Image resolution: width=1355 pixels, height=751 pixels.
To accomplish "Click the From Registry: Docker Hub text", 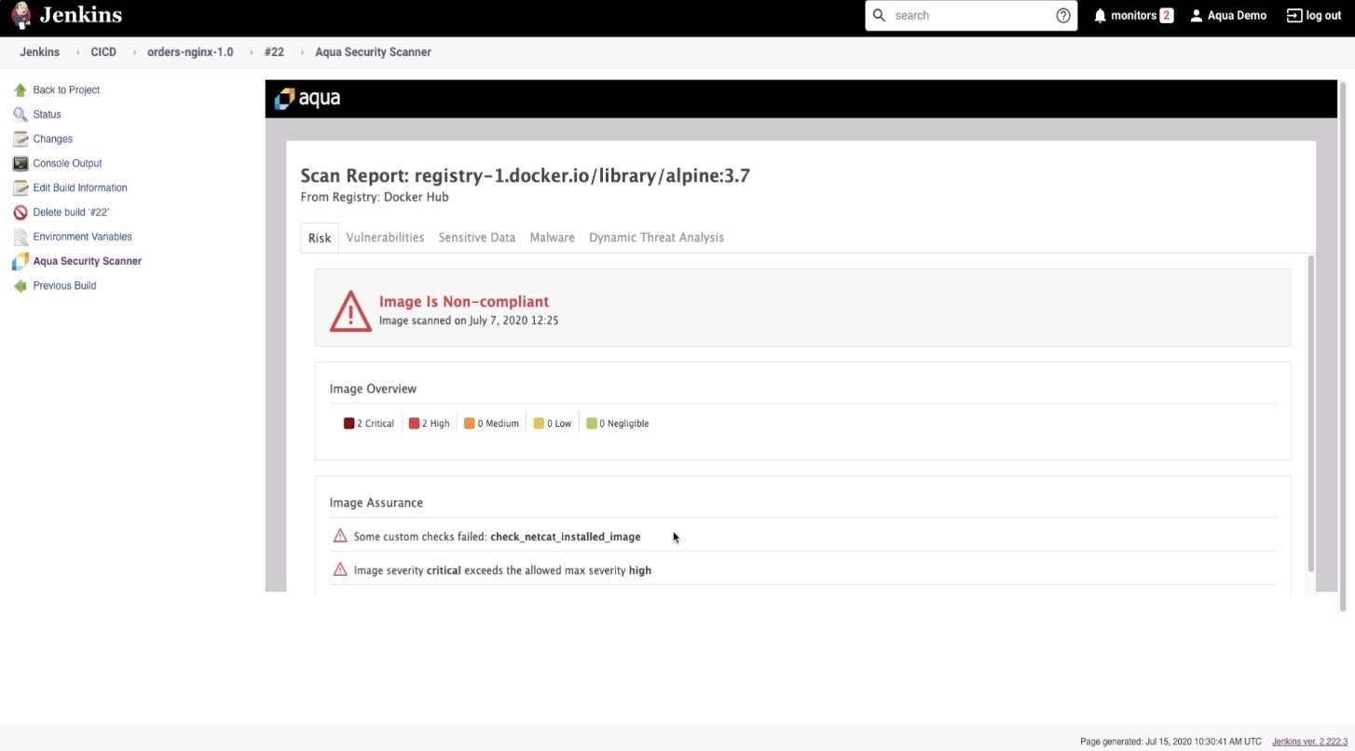I will tap(375, 197).
